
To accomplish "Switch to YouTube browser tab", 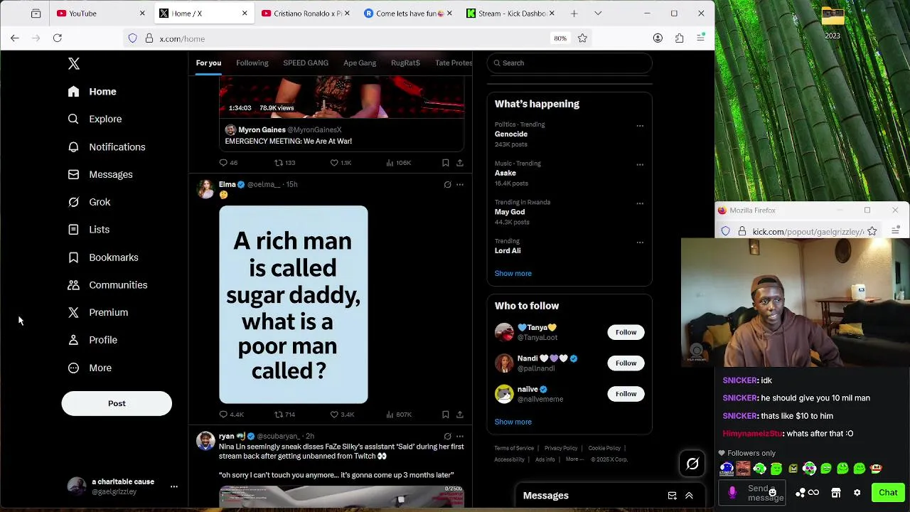I will click(x=100, y=14).
